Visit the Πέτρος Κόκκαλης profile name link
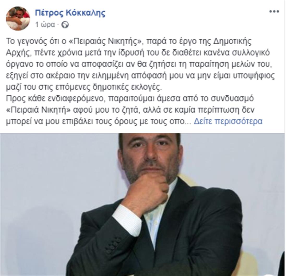The image size is (287, 276). click(x=70, y=13)
